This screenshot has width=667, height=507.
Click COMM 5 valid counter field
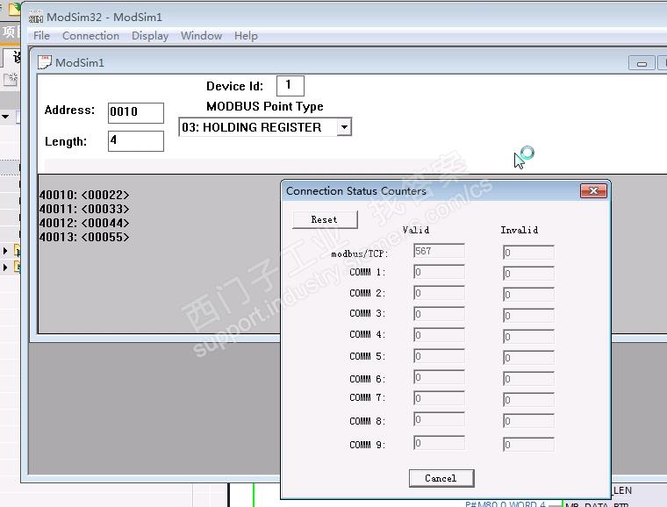click(x=439, y=356)
